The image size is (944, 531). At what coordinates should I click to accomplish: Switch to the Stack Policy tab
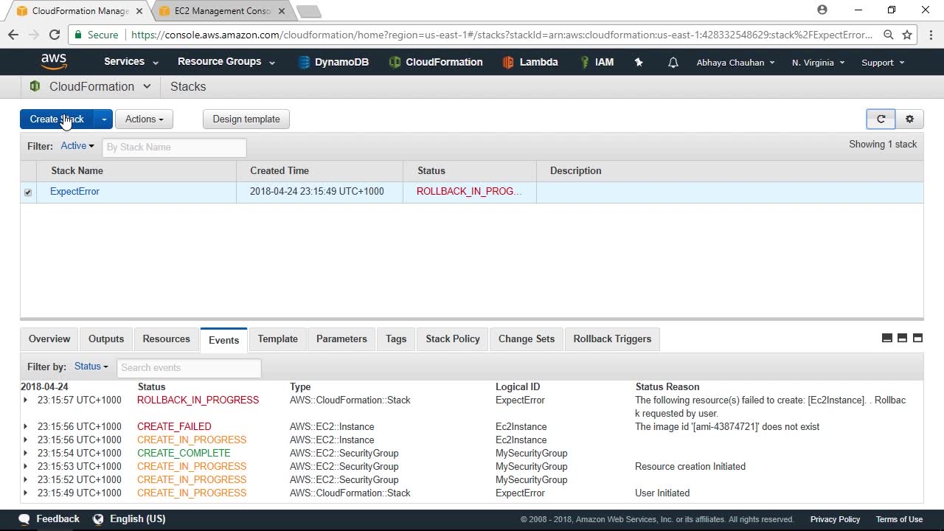453,339
